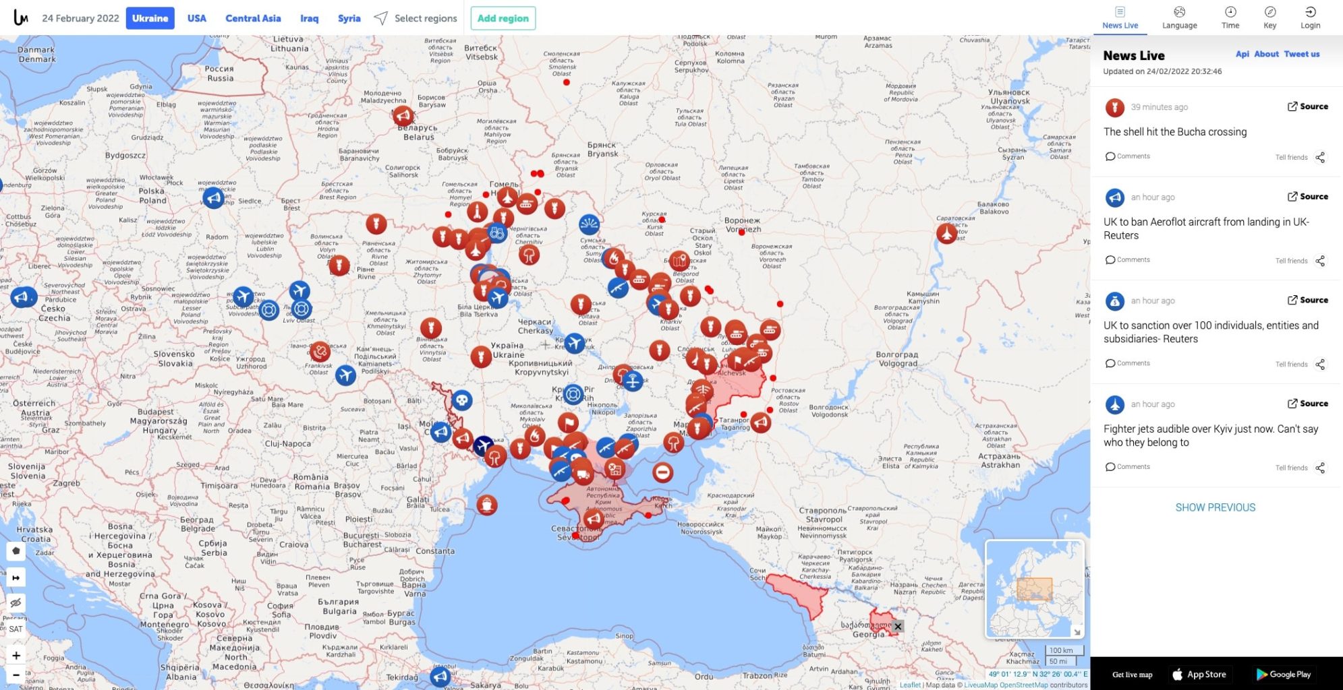Switch to the USA region

[196, 18]
